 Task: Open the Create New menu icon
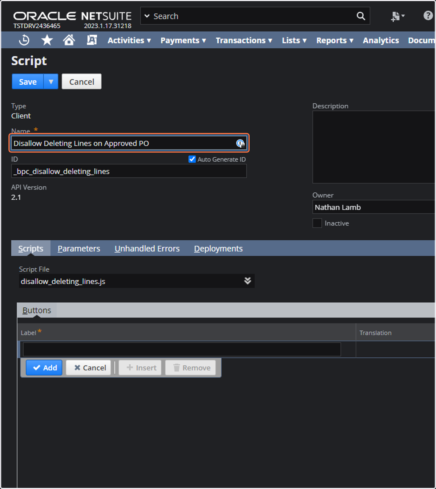tap(397, 16)
